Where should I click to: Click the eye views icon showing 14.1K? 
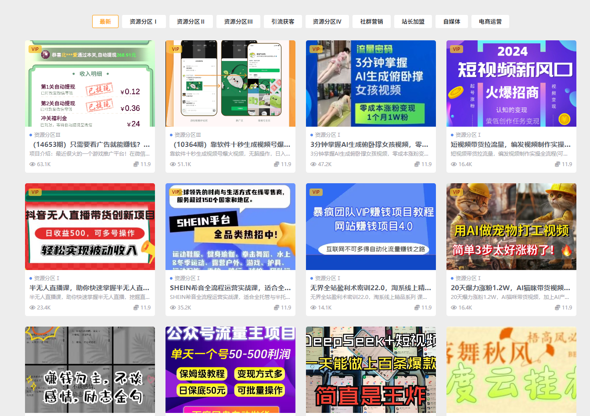(313, 308)
